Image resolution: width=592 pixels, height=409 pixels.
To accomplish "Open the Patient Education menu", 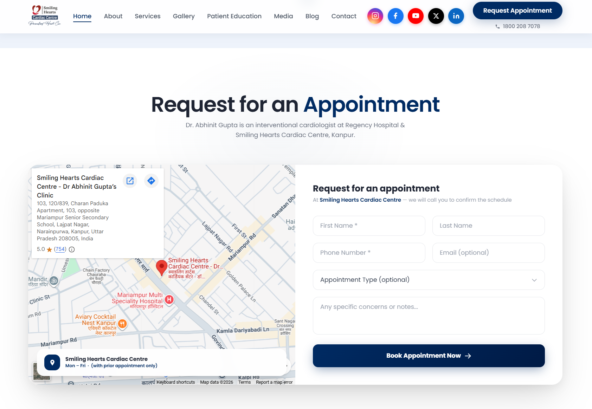I will tap(234, 16).
